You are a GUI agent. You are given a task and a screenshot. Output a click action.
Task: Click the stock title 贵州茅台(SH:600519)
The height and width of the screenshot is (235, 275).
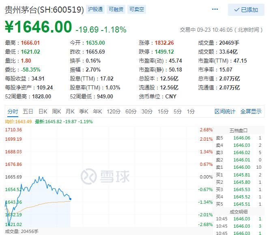44,10
